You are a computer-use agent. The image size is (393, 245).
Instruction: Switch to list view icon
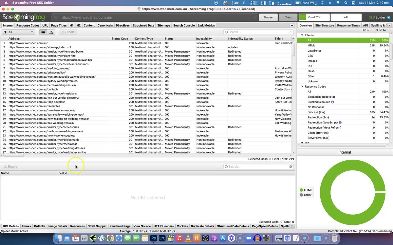click(43, 32)
